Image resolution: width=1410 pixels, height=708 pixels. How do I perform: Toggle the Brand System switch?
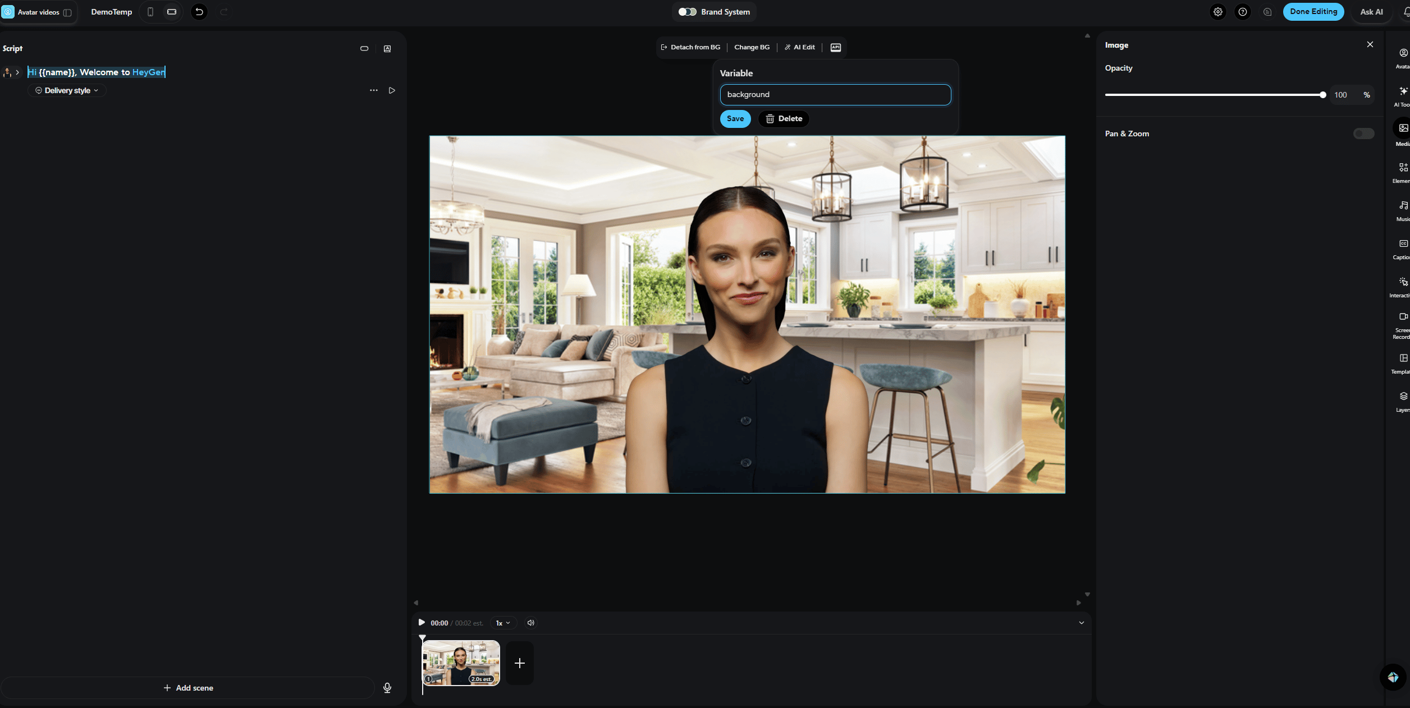pyautogui.click(x=687, y=12)
